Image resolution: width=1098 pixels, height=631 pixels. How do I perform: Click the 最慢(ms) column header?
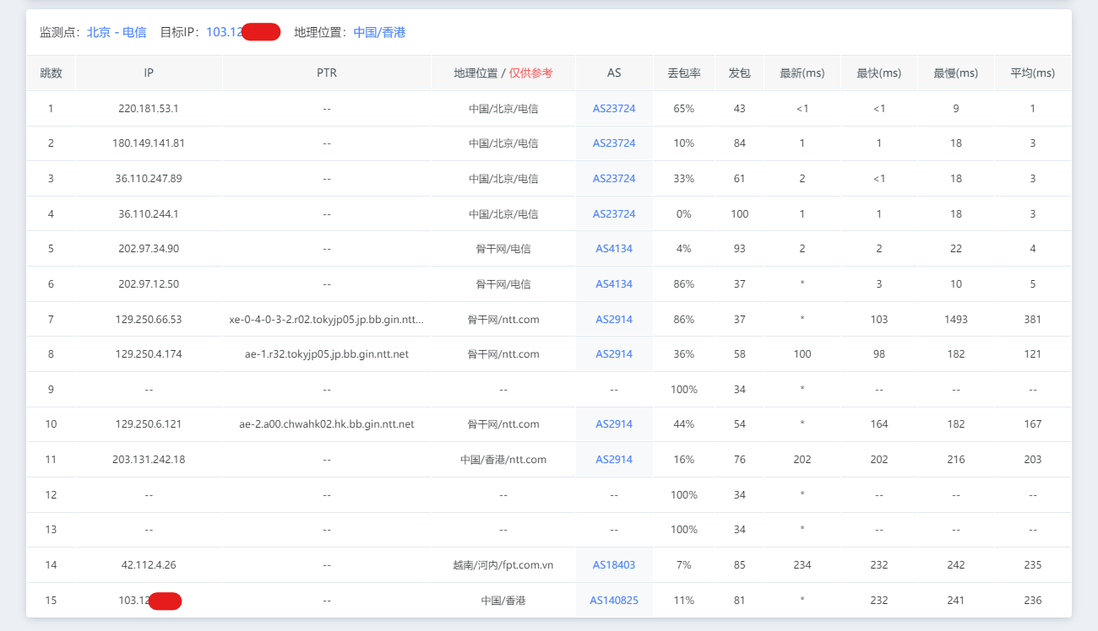[x=956, y=73]
